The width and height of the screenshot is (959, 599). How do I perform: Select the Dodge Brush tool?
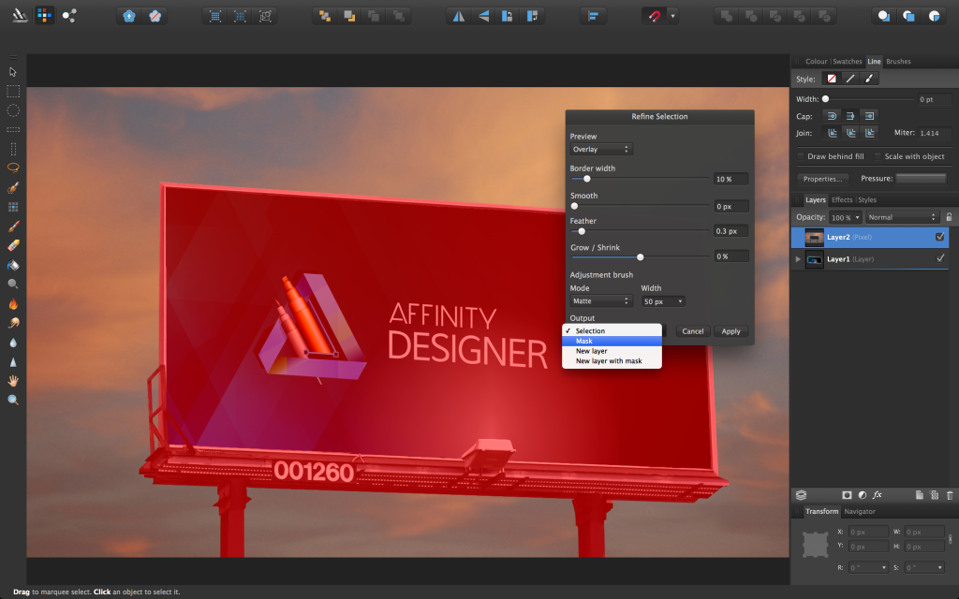[x=13, y=284]
